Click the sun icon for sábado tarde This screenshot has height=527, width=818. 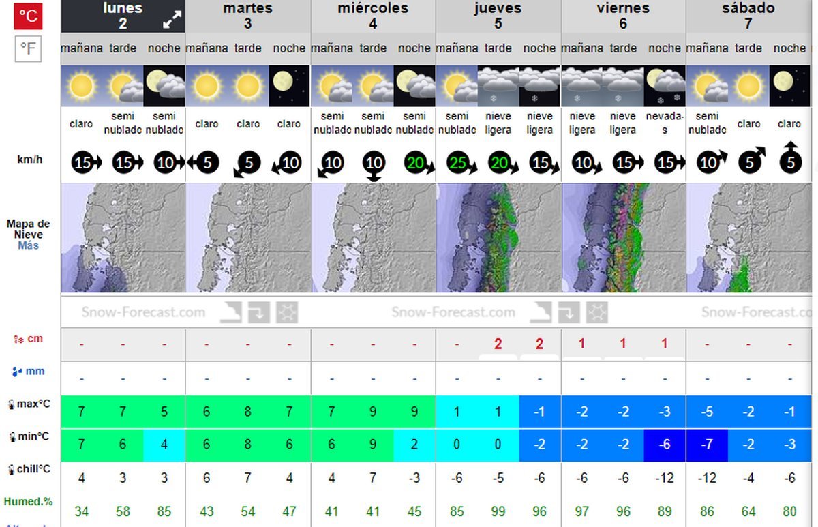[x=748, y=86]
